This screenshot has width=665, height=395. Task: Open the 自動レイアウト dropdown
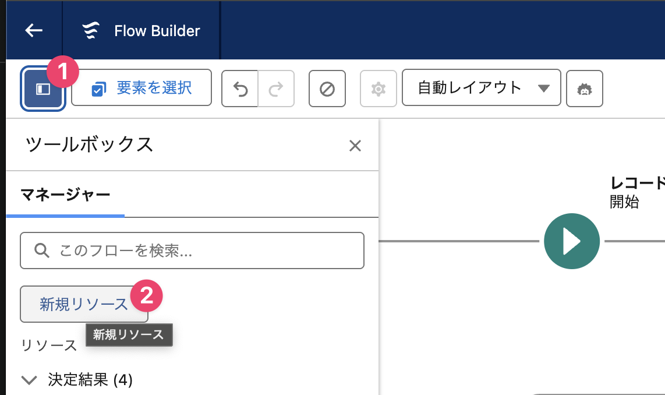(482, 88)
